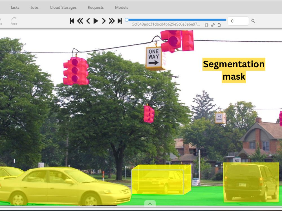Open the Tasks tab
Screen dimensions: 282x211
(15, 7)
